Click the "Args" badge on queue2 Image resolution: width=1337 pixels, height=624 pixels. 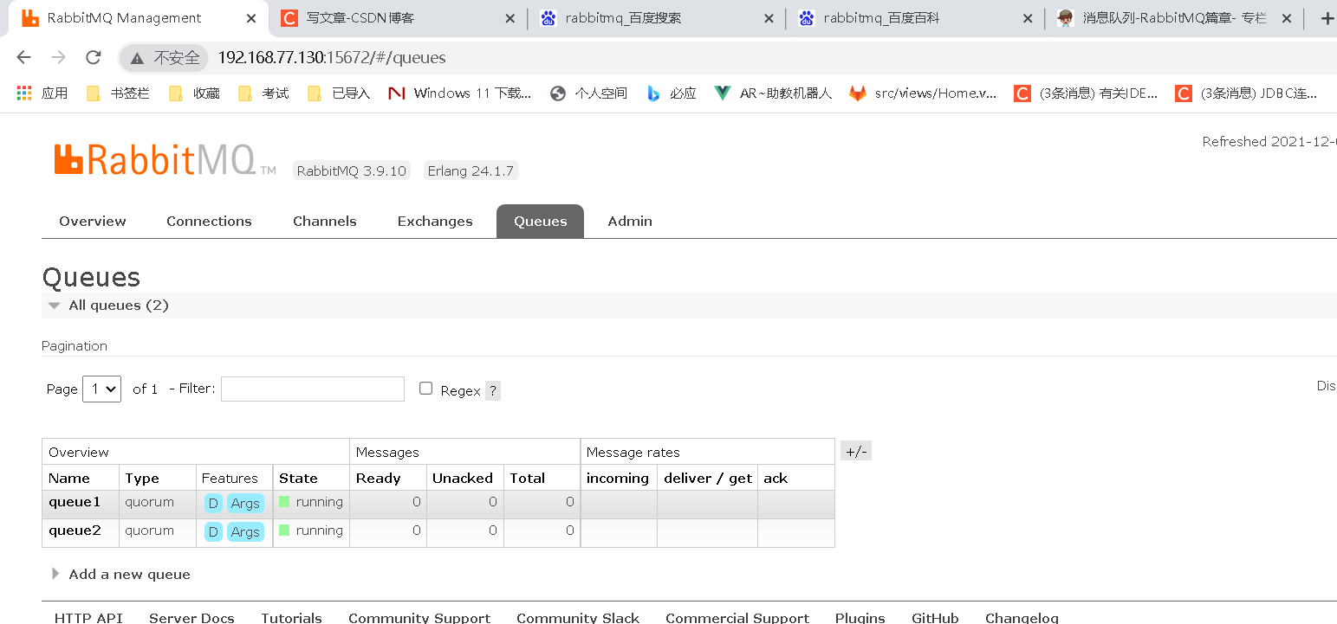click(245, 531)
